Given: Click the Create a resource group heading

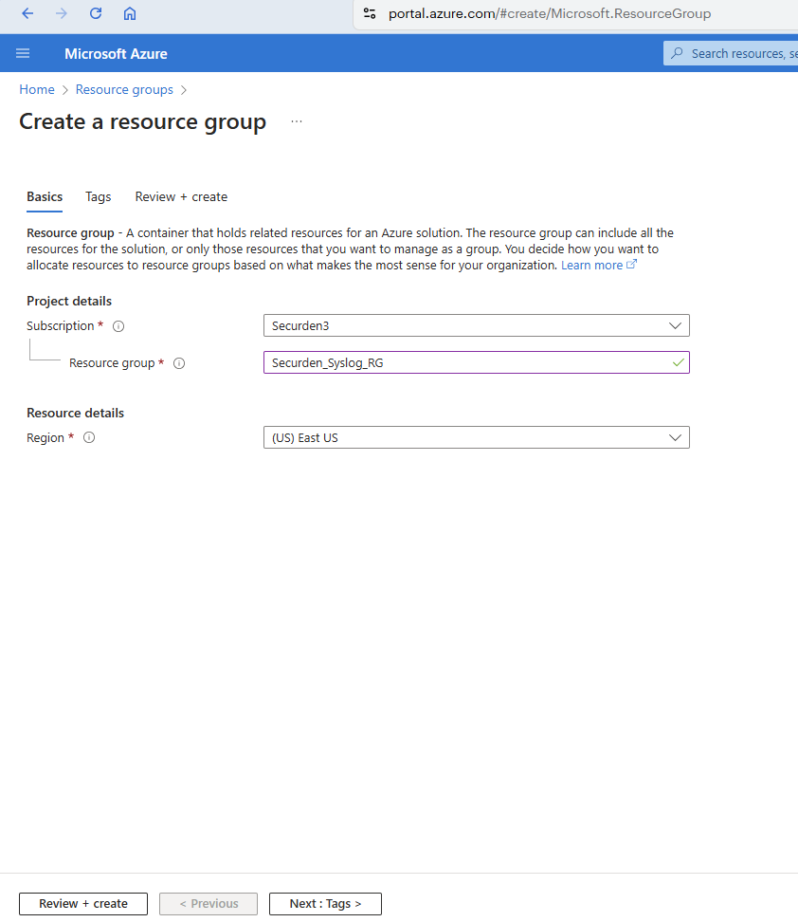Looking at the screenshot, I should click(143, 121).
